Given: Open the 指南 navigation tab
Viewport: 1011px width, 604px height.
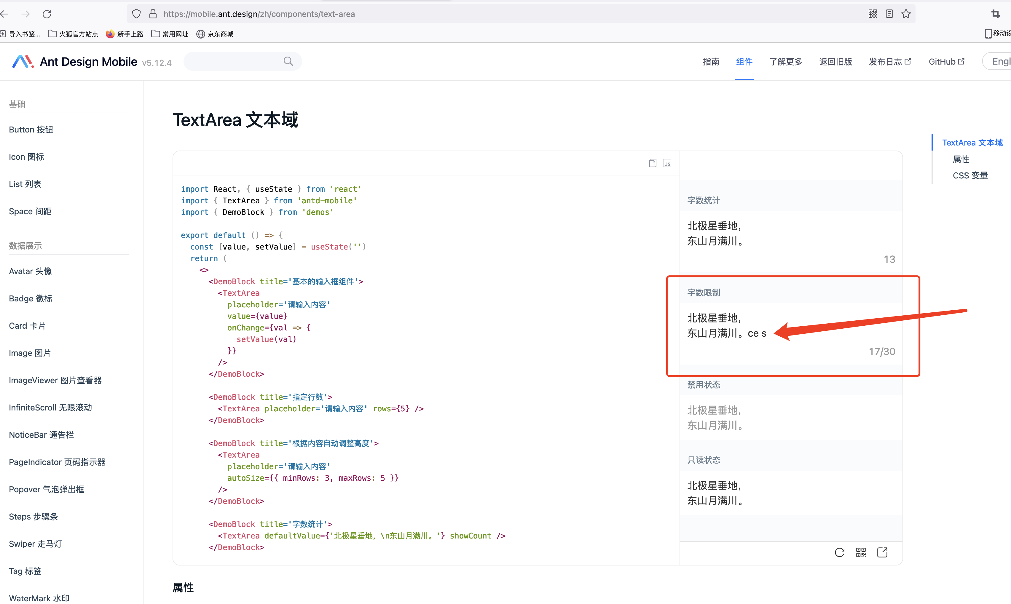Looking at the screenshot, I should click(x=711, y=61).
